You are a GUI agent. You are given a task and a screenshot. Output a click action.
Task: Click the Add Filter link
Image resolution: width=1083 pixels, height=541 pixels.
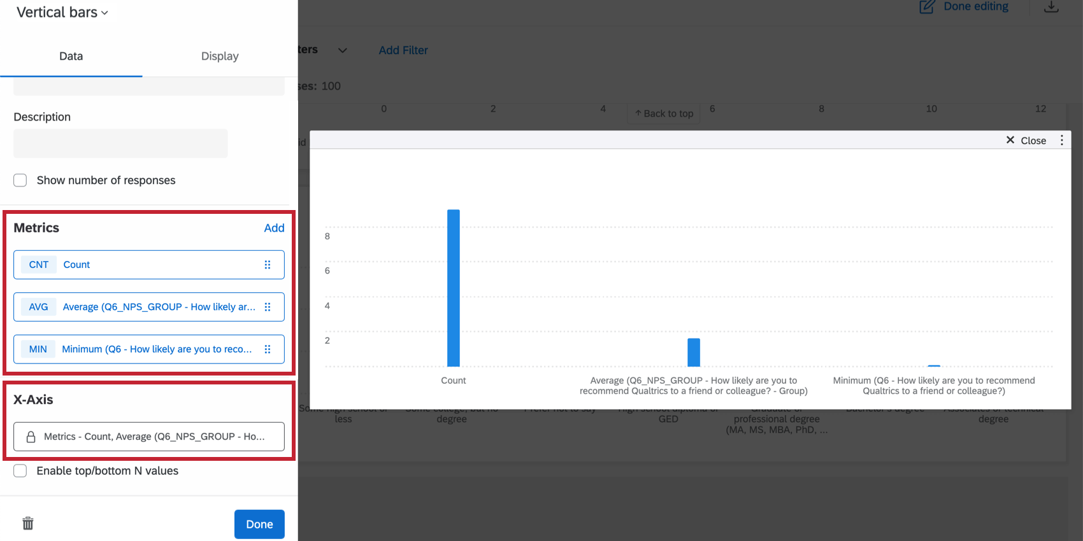[x=403, y=50]
